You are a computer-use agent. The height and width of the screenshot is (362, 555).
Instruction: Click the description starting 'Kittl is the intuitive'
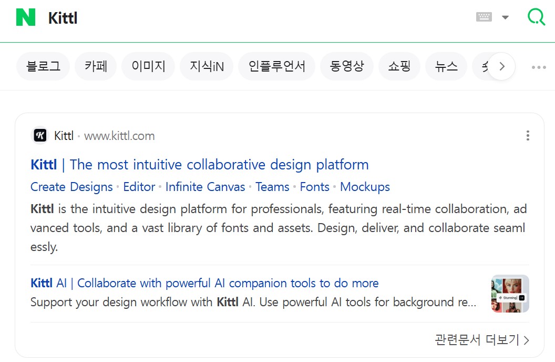click(279, 228)
